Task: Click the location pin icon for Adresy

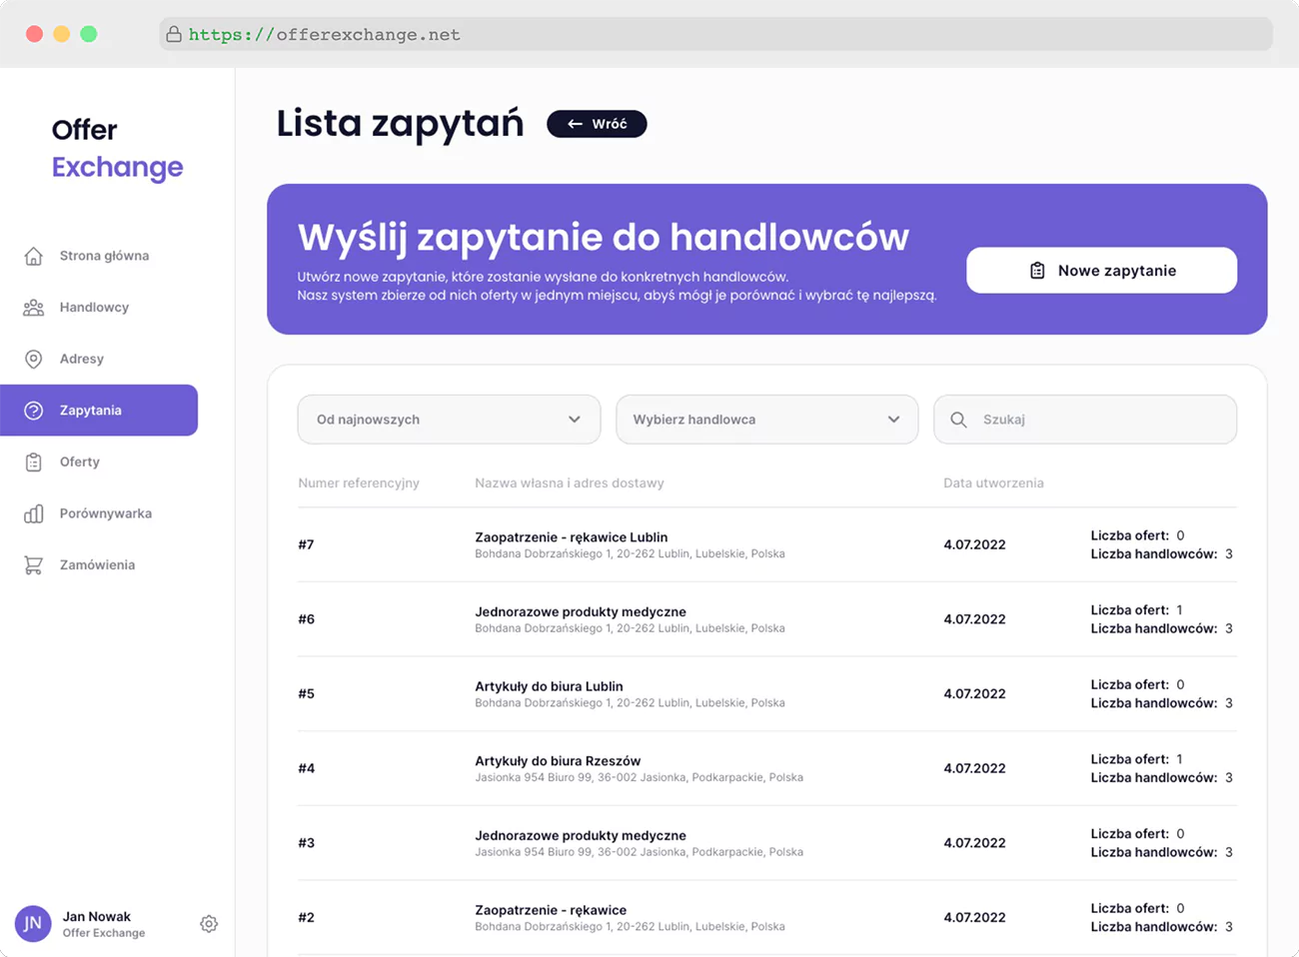Action: coord(33,359)
